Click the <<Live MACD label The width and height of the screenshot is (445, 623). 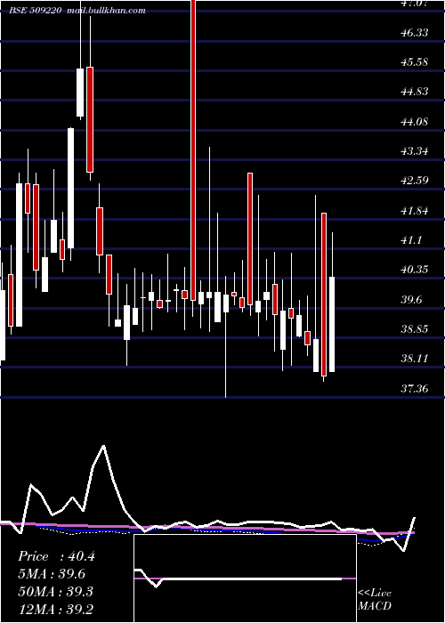pos(375,600)
